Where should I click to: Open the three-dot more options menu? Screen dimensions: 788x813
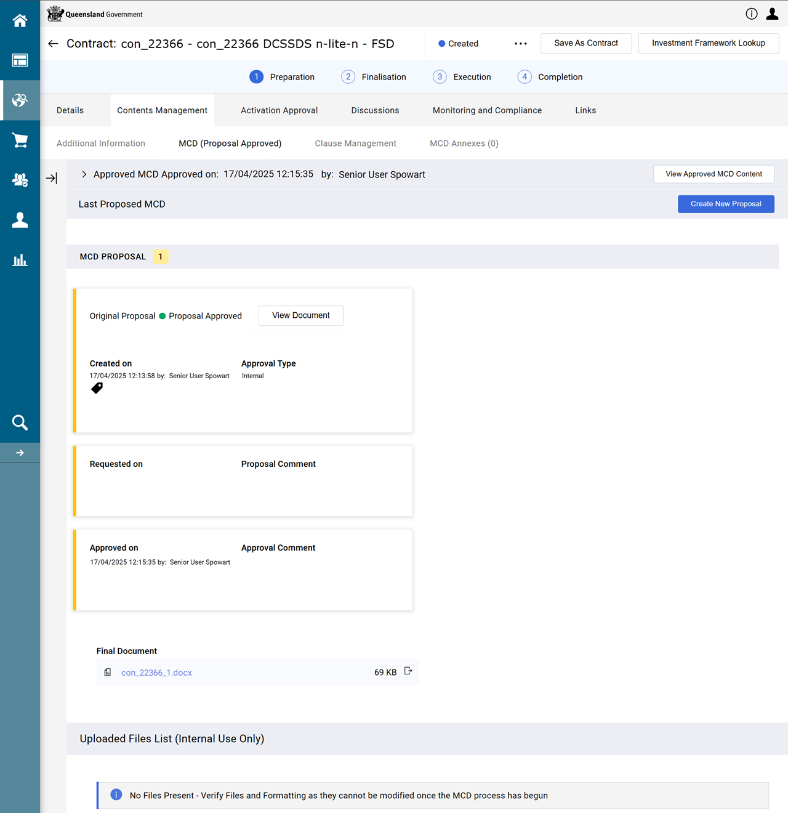point(520,44)
